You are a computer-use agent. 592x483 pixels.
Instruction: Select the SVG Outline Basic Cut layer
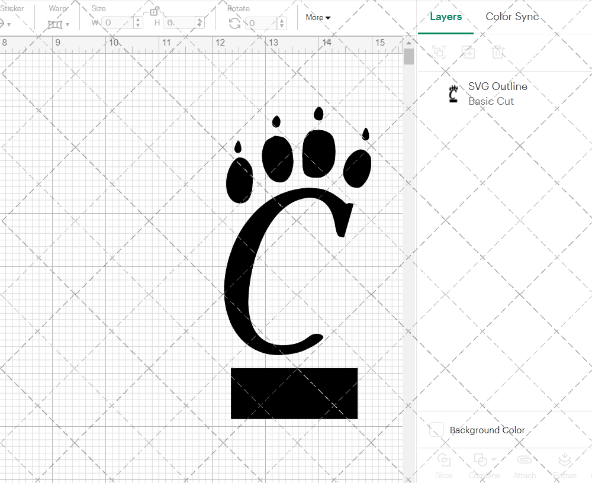(x=497, y=93)
